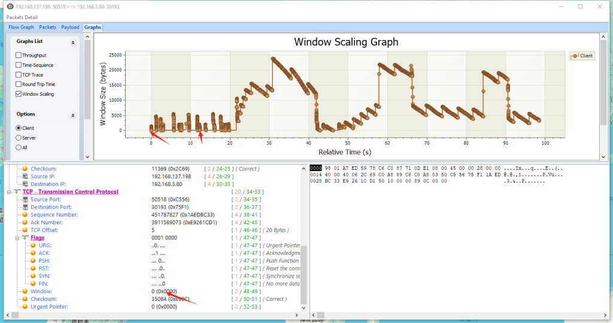Click the RST flag icon
The width and height of the screenshot is (613, 323).
click(33, 269)
